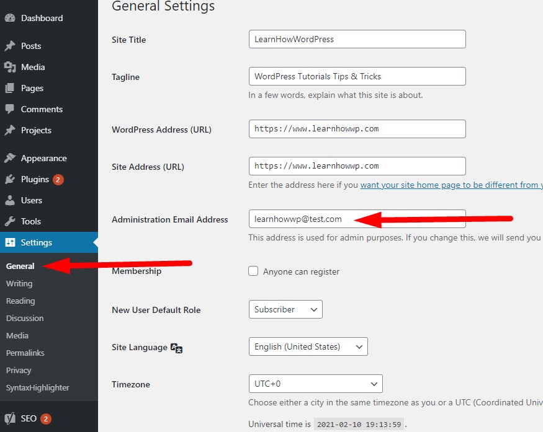Open the Timezone UTC+0 dropdown

tap(315, 384)
